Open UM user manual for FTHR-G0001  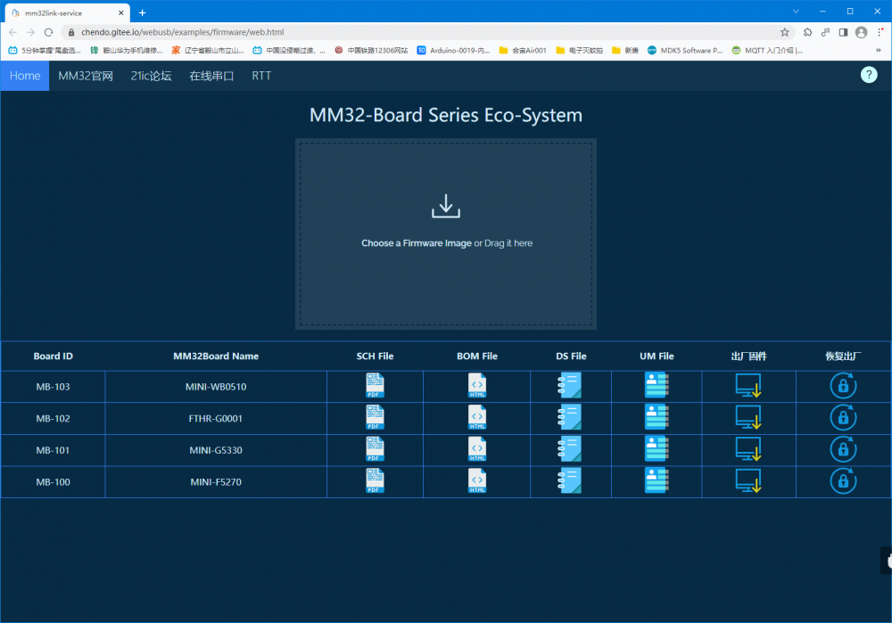(657, 417)
